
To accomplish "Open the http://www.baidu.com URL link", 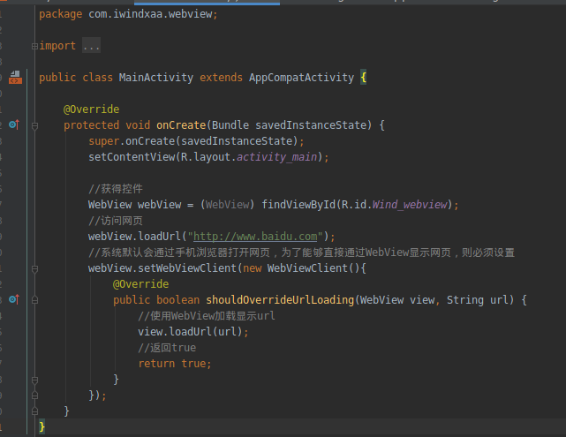I will pyautogui.click(x=255, y=237).
